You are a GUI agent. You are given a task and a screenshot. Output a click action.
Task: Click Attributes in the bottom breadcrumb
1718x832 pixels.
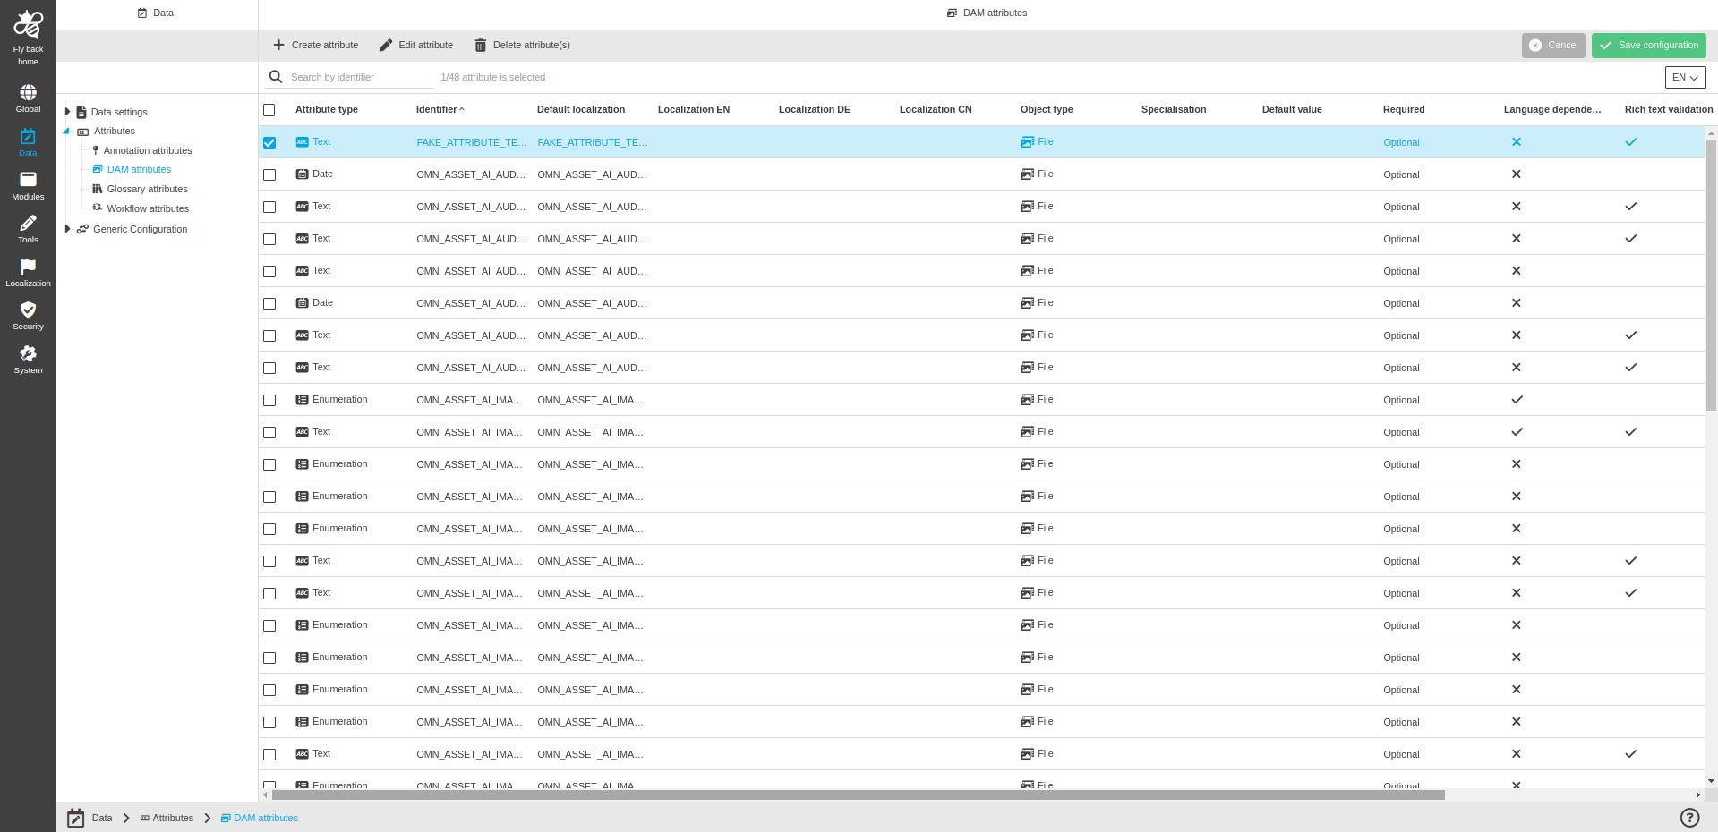tap(173, 817)
